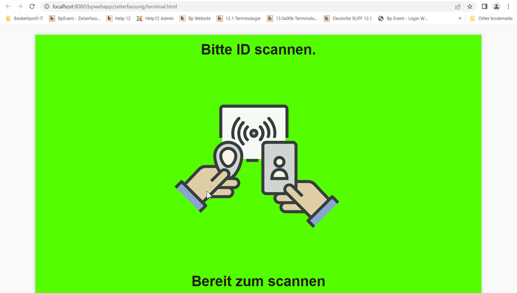This screenshot has width=517, height=293.
Task: Open the BpEvent - Zeiterfass... bookmark
Action: [75, 18]
